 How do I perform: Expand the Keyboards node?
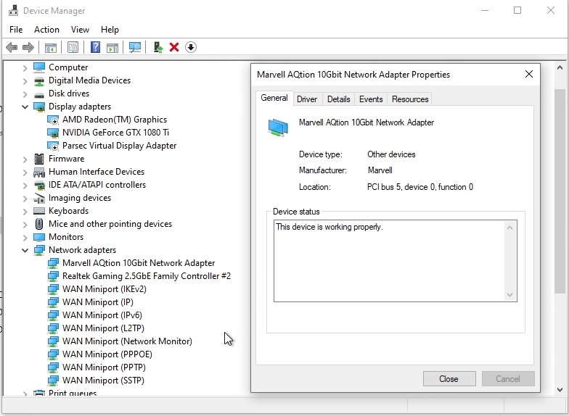[x=25, y=212]
